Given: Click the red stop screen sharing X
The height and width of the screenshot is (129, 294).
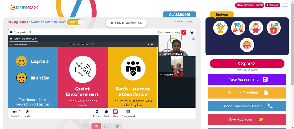Looking at the screenshot, I should point(184,32).
